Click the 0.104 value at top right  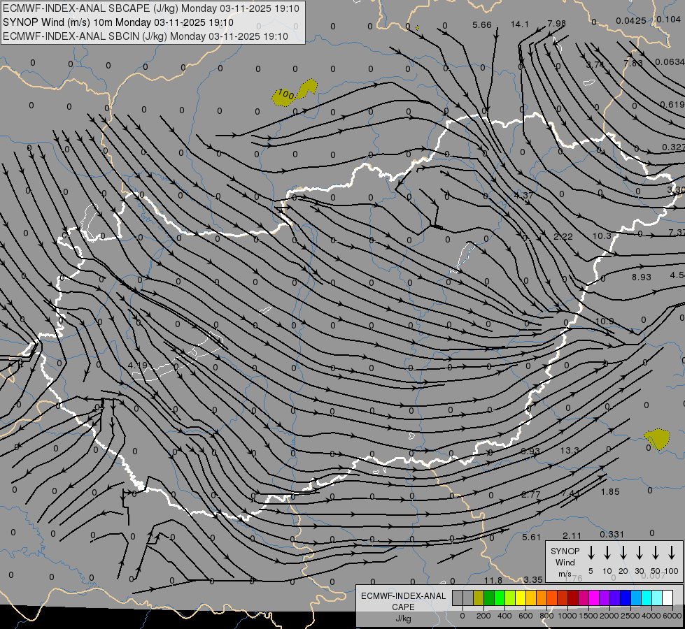tap(668, 19)
